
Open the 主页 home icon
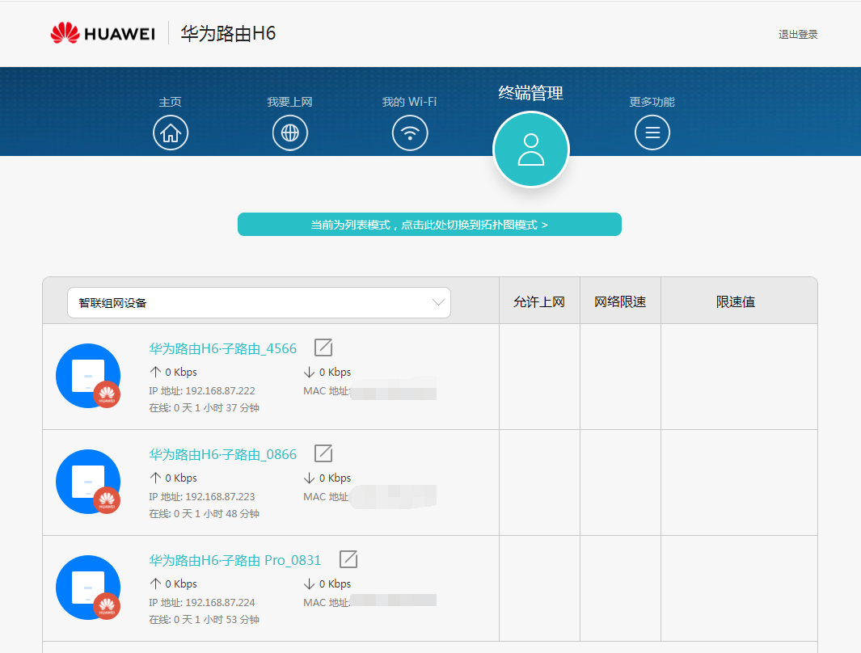[x=171, y=133]
